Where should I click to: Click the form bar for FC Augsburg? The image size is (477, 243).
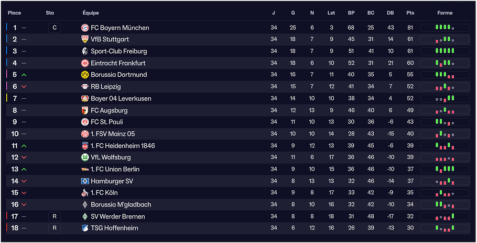(445, 110)
